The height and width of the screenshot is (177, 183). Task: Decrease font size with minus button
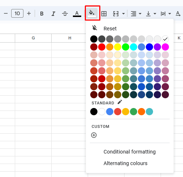point(6,13)
